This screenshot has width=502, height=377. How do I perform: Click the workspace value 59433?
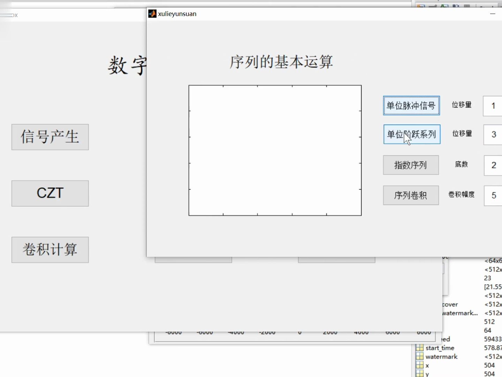[x=493, y=339]
